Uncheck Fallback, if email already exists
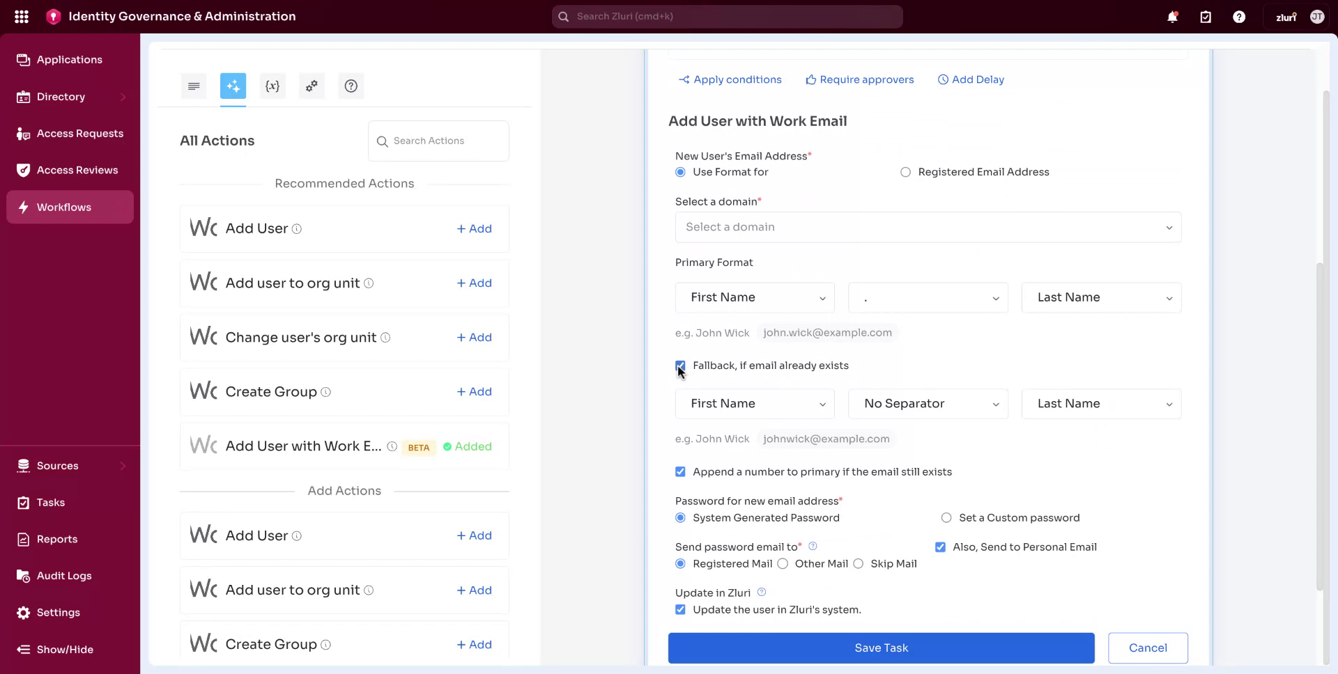Image resolution: width=1338 pixels, height=674 pixels. point(680,366)
